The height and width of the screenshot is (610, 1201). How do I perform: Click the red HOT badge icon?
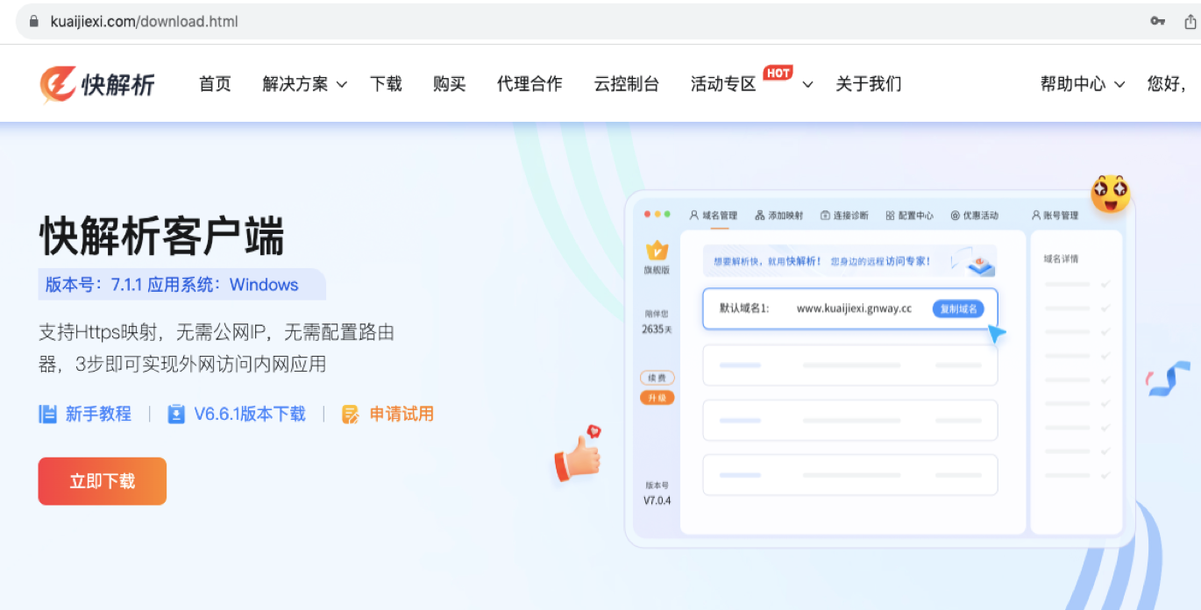pyautogui.click(x=778, y=73)
